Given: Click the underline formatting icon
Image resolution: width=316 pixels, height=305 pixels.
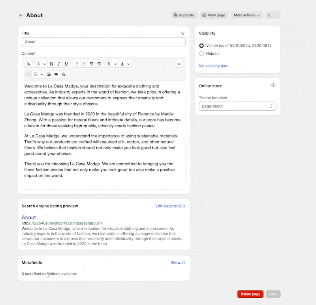Looking at the screenshot, I should (x=66, y=64).
